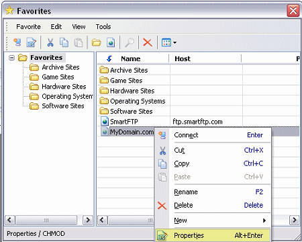Click the New Folder toolbar icon
This screenshot has height=242, width=302.
pos(96,42)
